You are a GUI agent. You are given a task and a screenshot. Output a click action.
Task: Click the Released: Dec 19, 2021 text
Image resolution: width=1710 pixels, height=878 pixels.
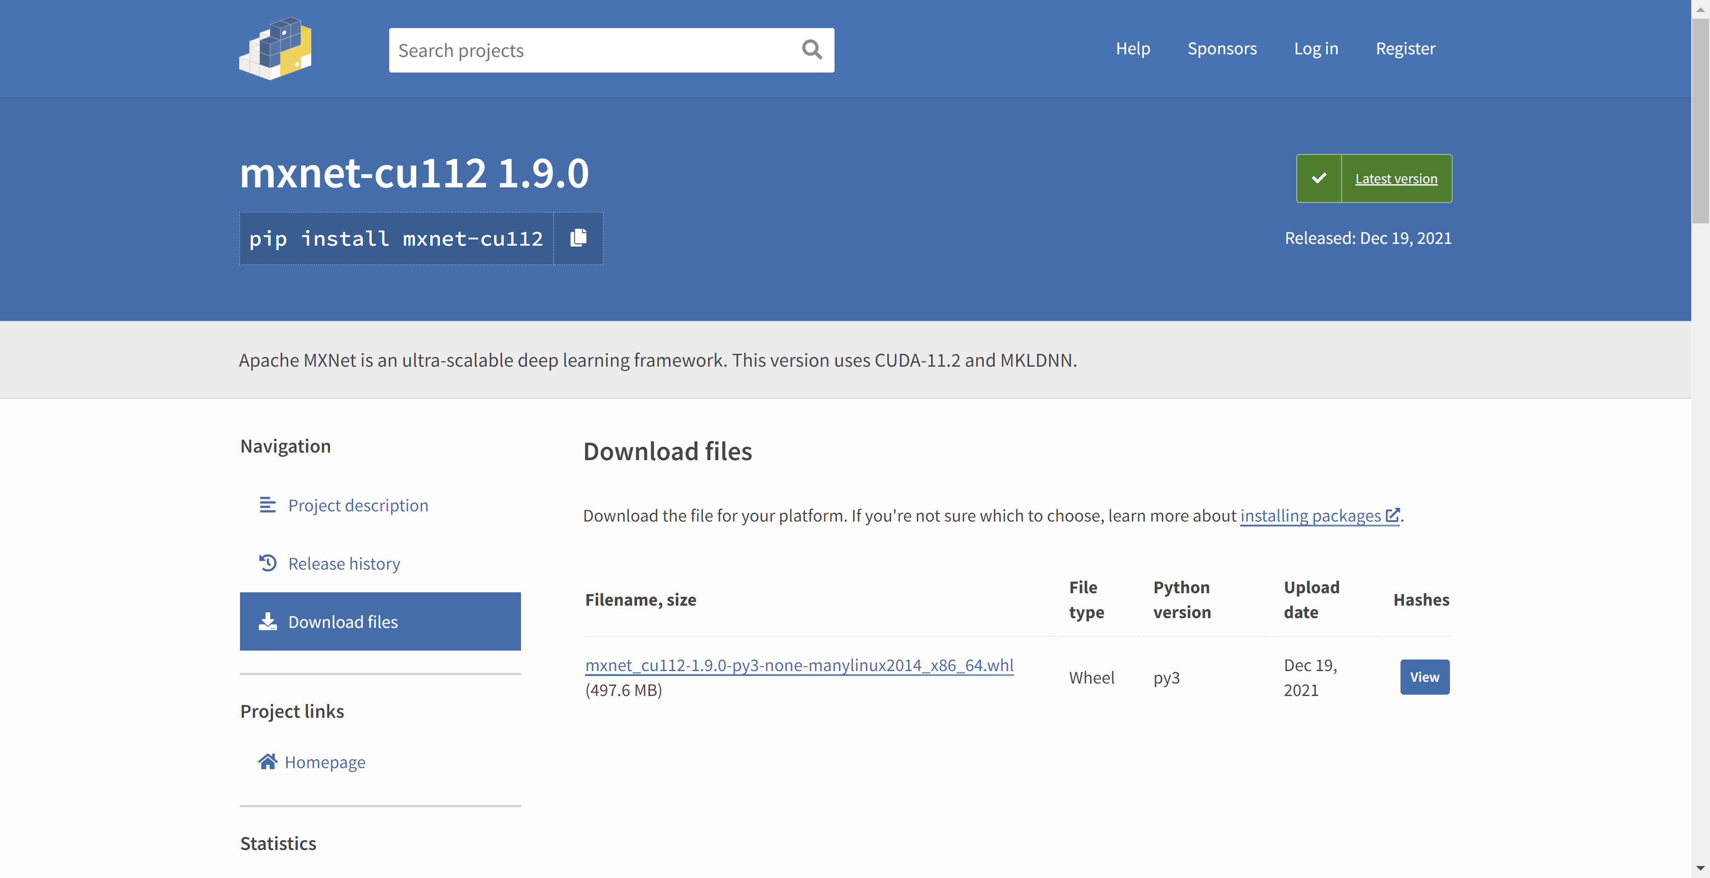(1368, 238)
